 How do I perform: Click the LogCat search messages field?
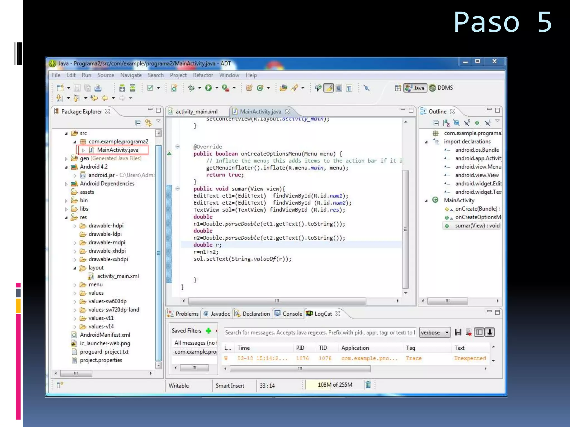pyautogui.click(x=320, y=332)
